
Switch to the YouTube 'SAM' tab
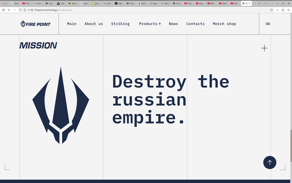point(223,3)
